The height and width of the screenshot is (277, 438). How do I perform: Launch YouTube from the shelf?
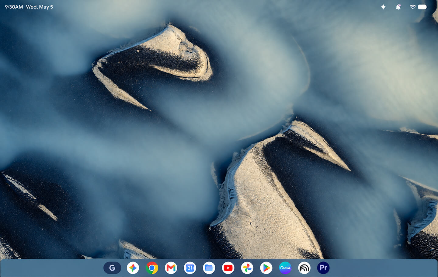click(x=228, y=268)
